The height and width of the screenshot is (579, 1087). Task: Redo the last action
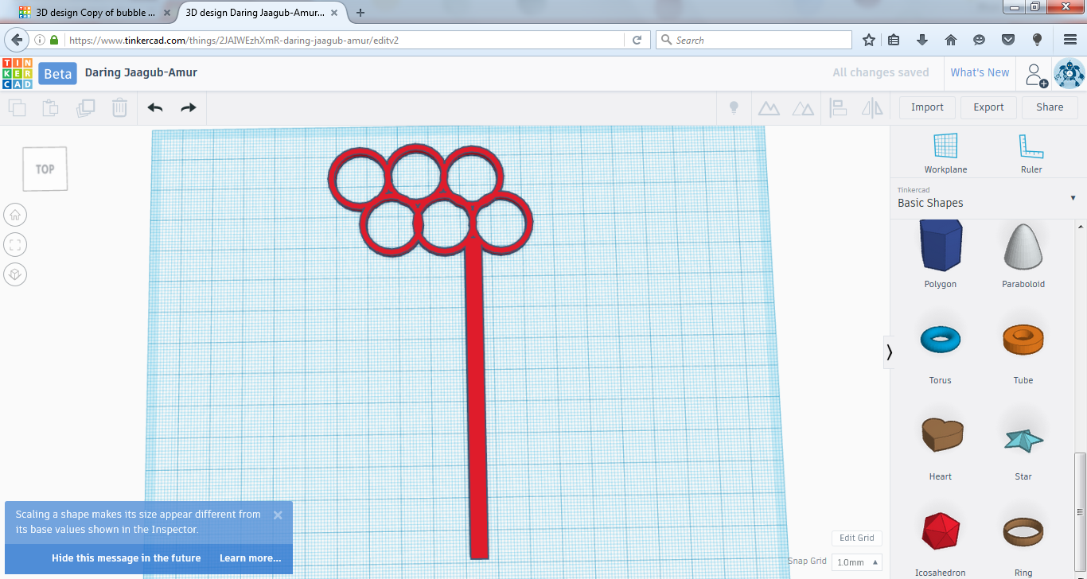189,107
